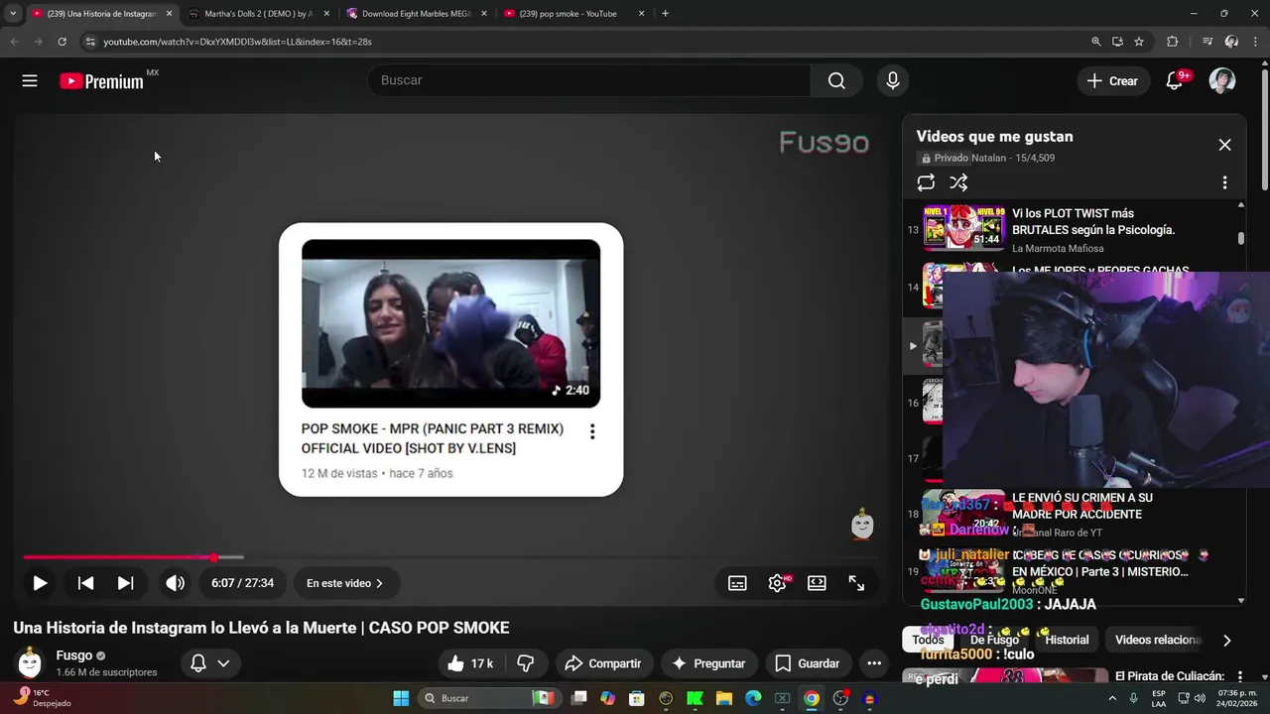The width and height of the screenshot is (1270, 714).
Task: Select the 'Historial' filter chip
Action: click(x=1067, y=640)
